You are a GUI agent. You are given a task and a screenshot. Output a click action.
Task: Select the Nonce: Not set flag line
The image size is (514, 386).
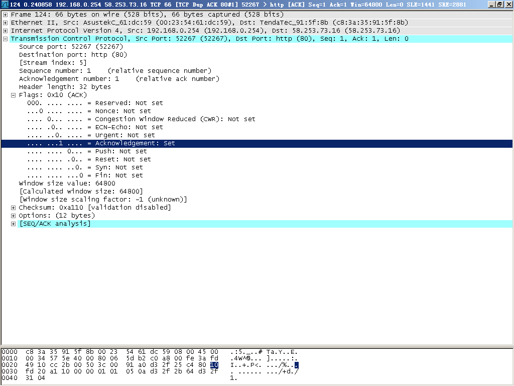pos(89,111)
